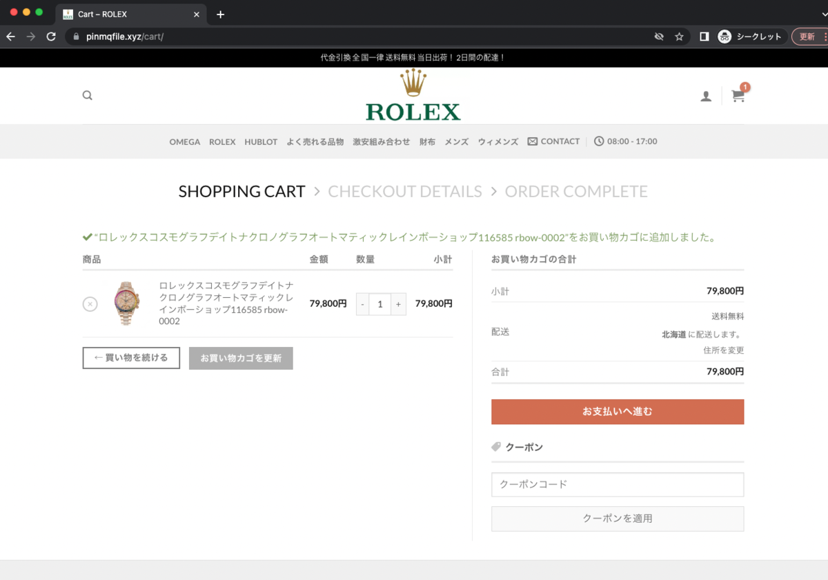Open the HUBLOT menu item
828x580 pixels.
(x=261, y=141)
